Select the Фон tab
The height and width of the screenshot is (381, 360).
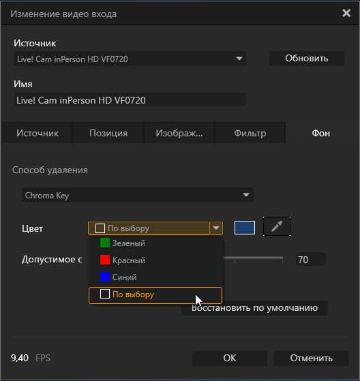[x=320, y=133]
